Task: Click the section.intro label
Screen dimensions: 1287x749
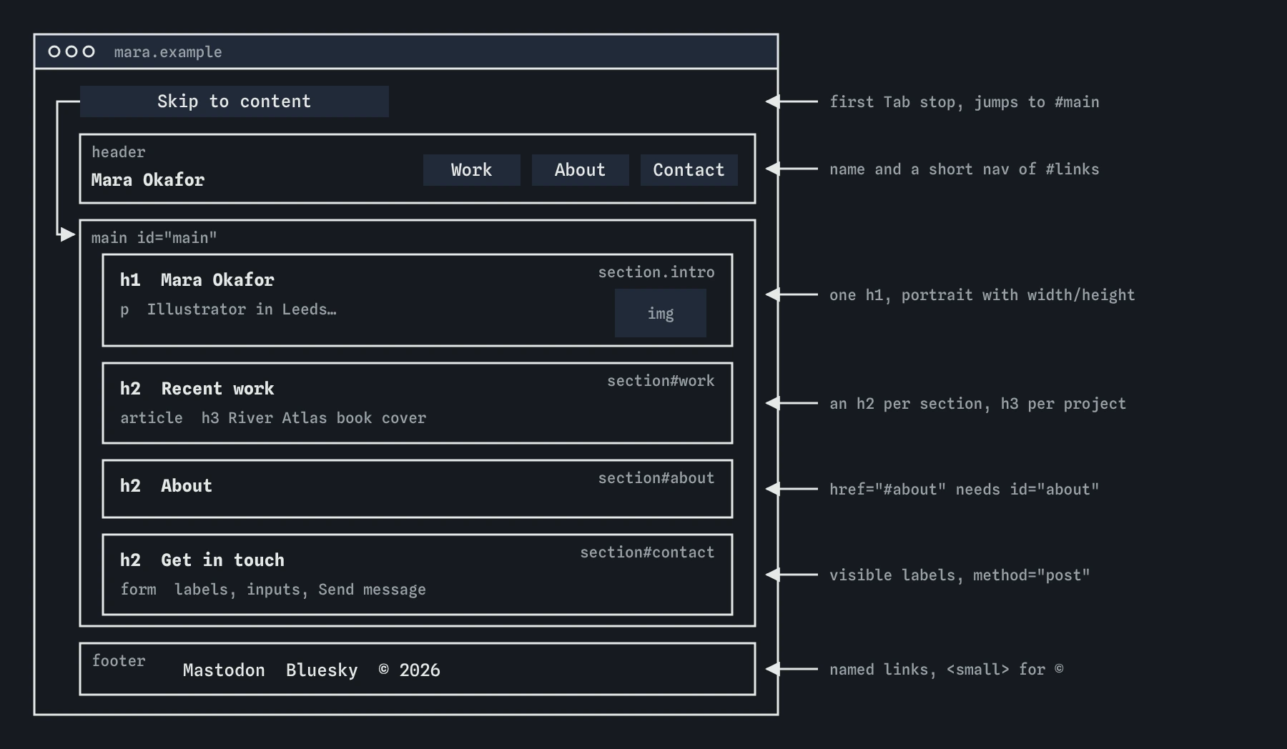Action: coord(656,272)
